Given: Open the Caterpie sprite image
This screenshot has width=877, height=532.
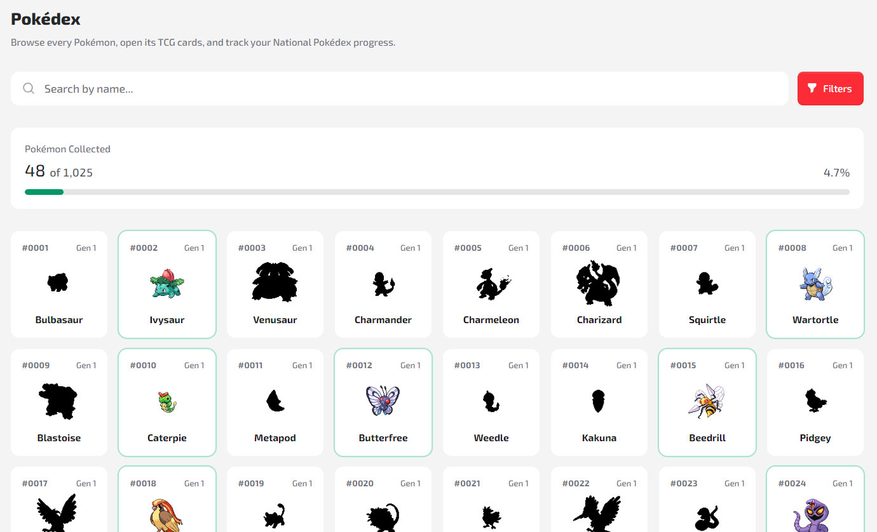Looking at the screenshot, I should click(x=167, y=401).
